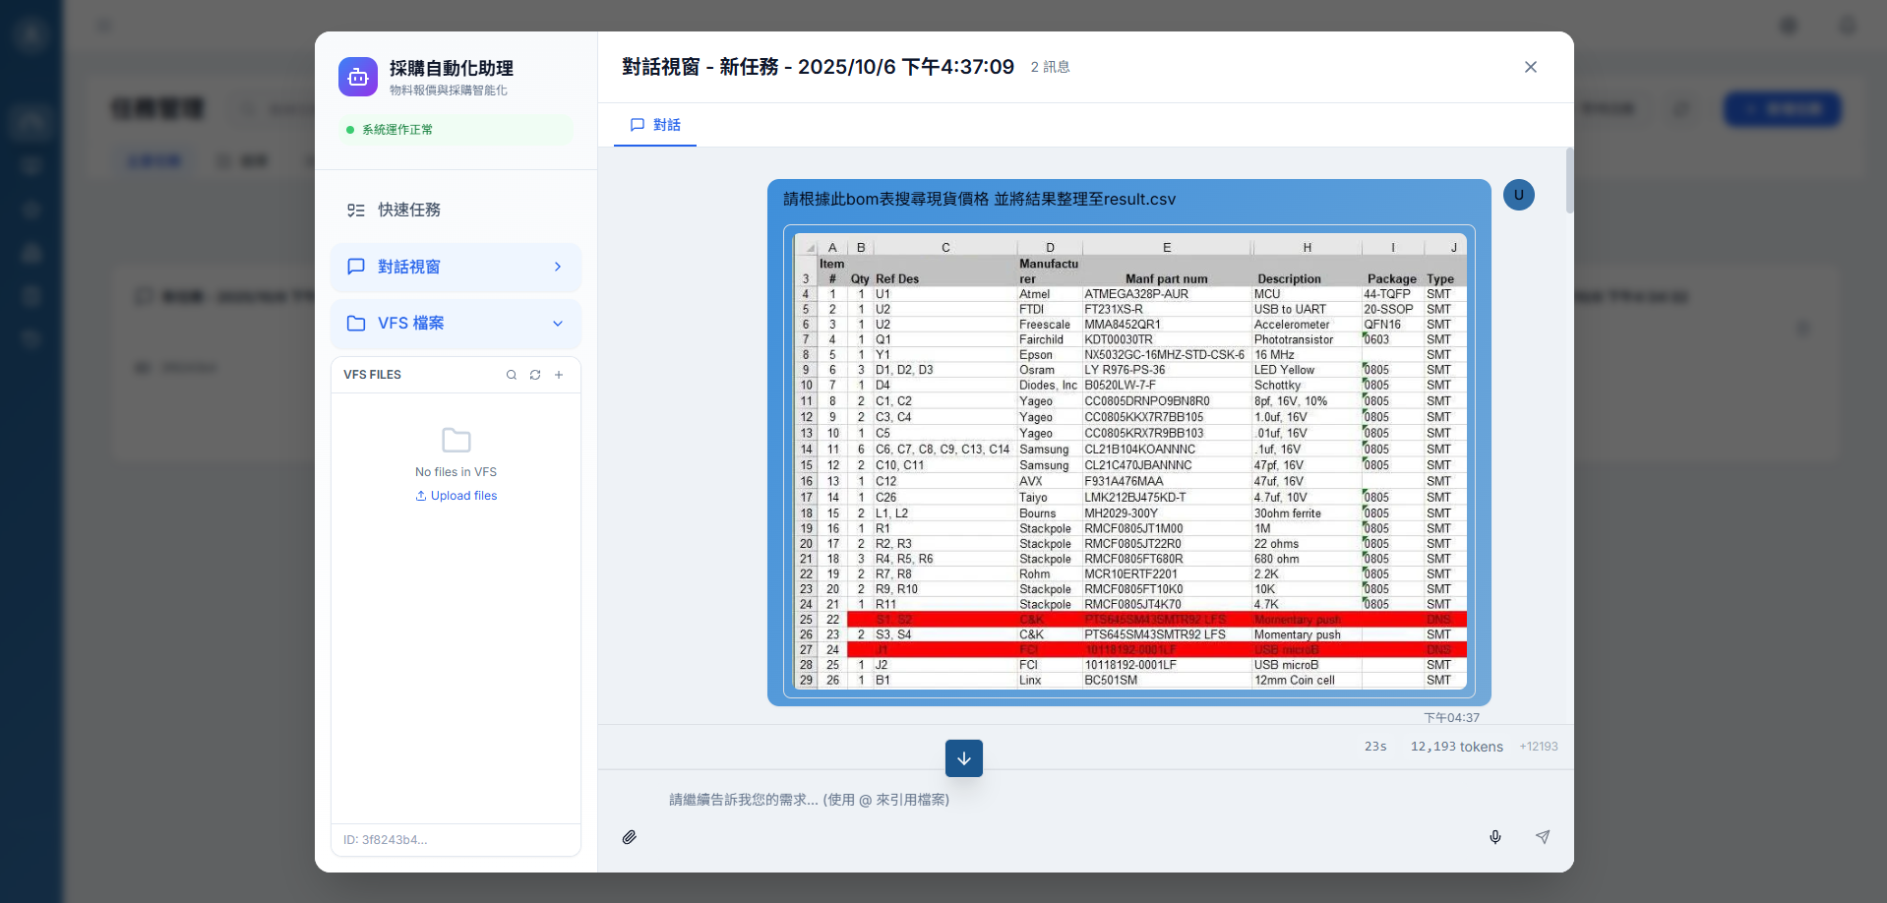Click the folder icon above No files in VFS

click(x=456, y=440)
